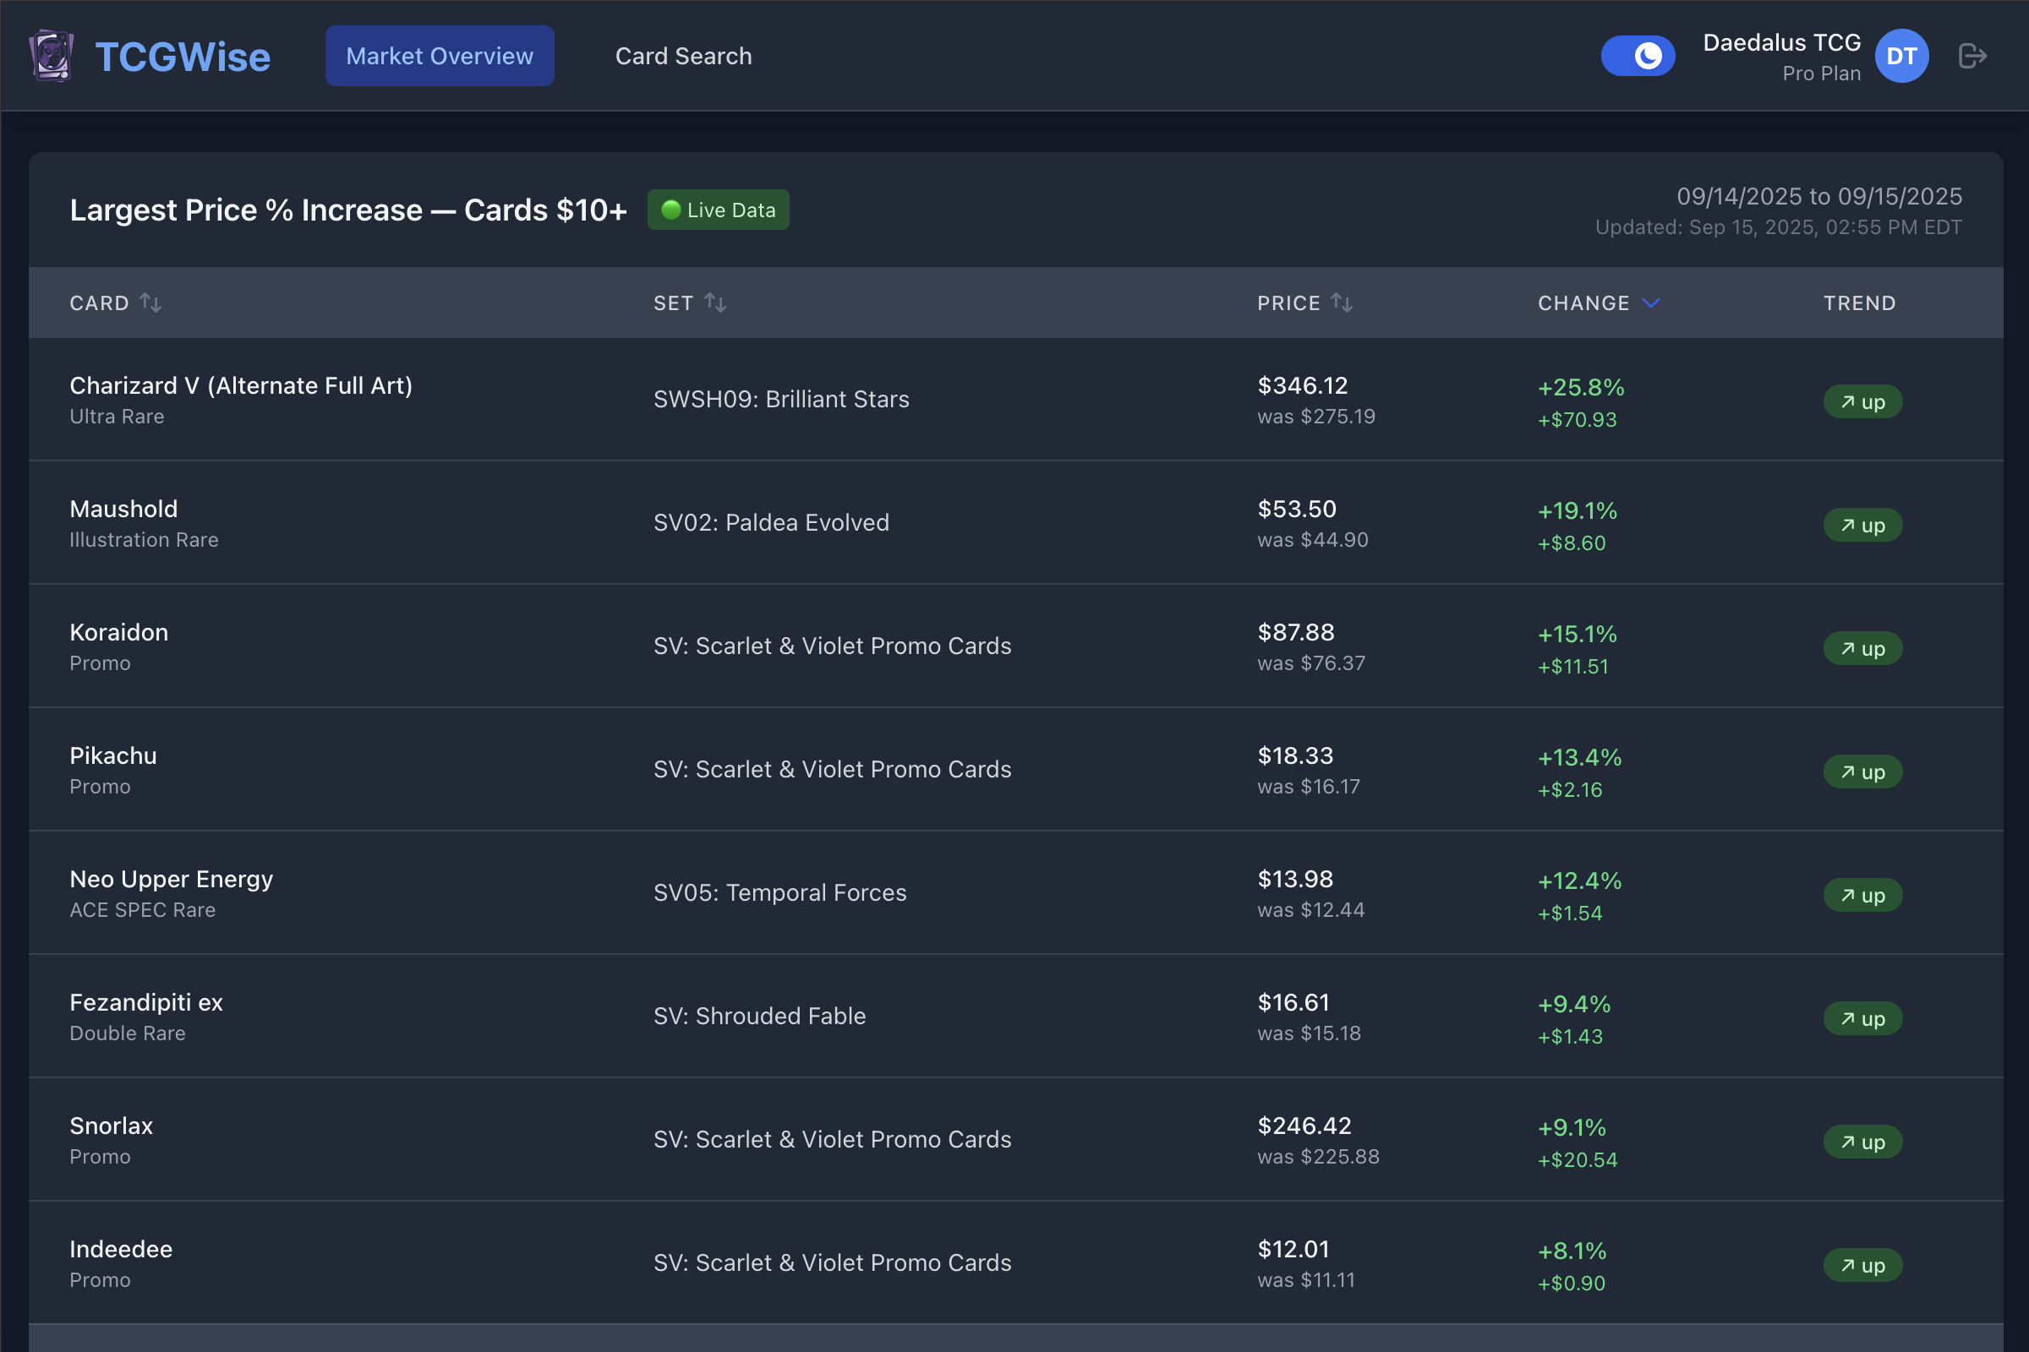Click the chevron next to CHANGE header
2029x1352 pixels.
1652,303
